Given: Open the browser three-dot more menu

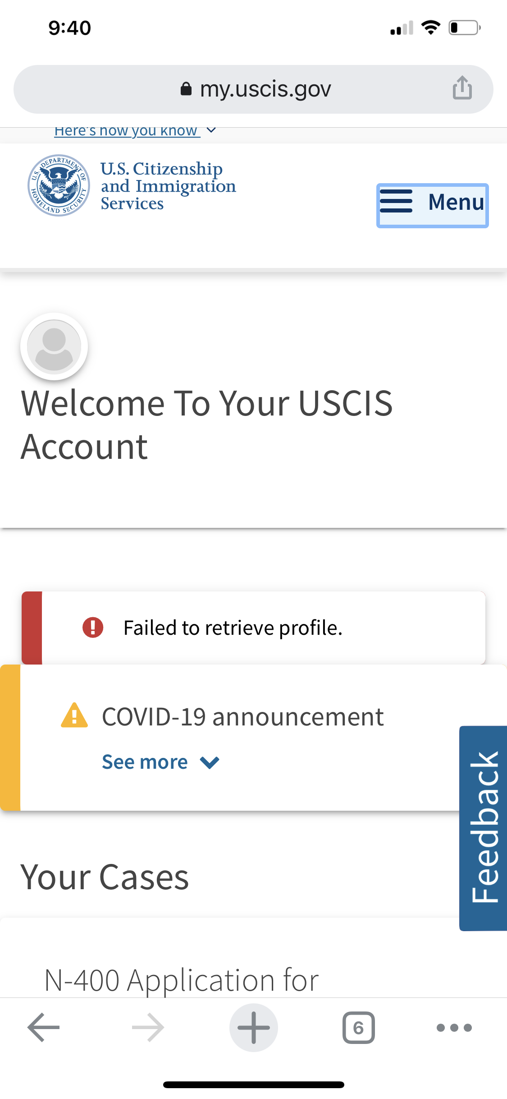Looking at the screenshot, I should pos(454,1028).
